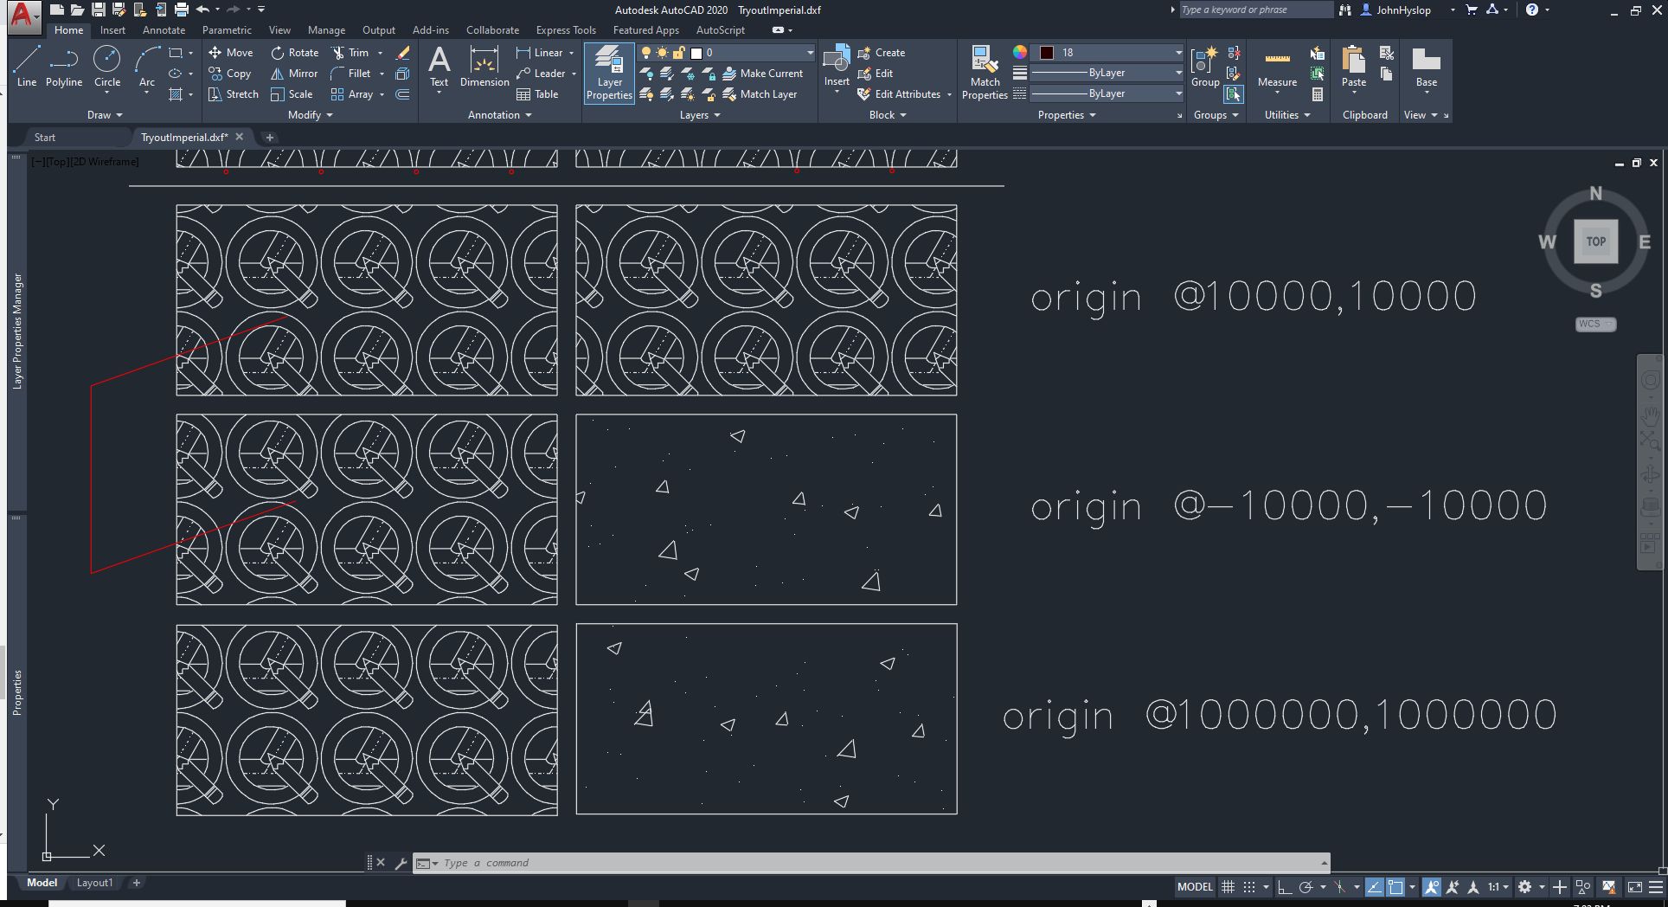Click the Match Properties tool
The image size is (1668, 907).
985,73
